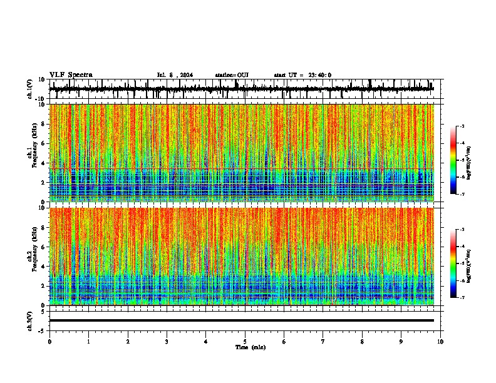Click the ch.1 color bar log(PSD) unit label
Viewport: 496px width, 383px height.
469,163
